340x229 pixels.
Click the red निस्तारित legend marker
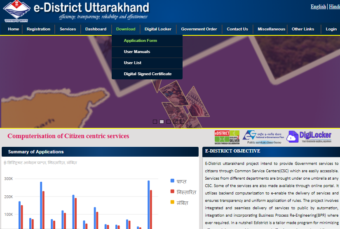[172, 192]
